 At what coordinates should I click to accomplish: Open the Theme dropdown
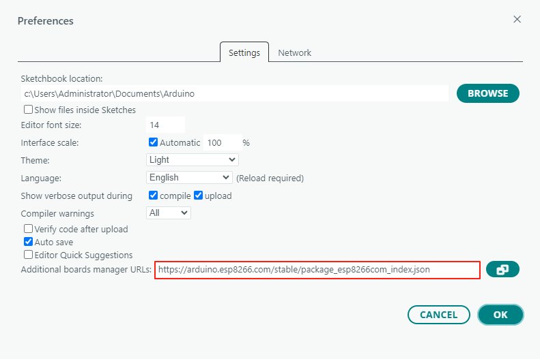point(193,159)
